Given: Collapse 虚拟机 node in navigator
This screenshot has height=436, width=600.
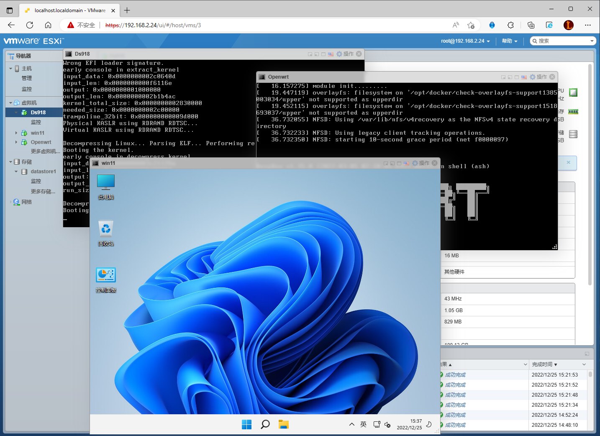Looking at the screenshot, I should (x=11, y=103).
